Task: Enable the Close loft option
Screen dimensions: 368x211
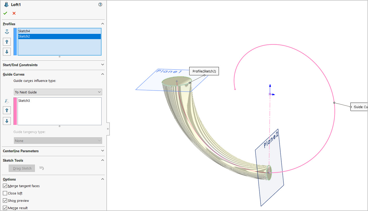Action: tap(5, 193)
